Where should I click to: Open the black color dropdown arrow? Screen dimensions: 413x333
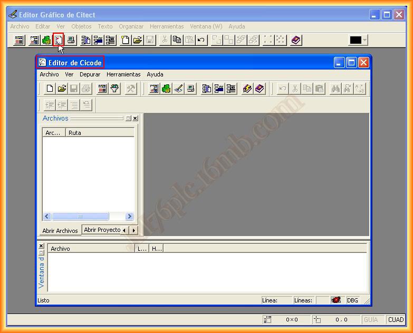click(364, 40)
